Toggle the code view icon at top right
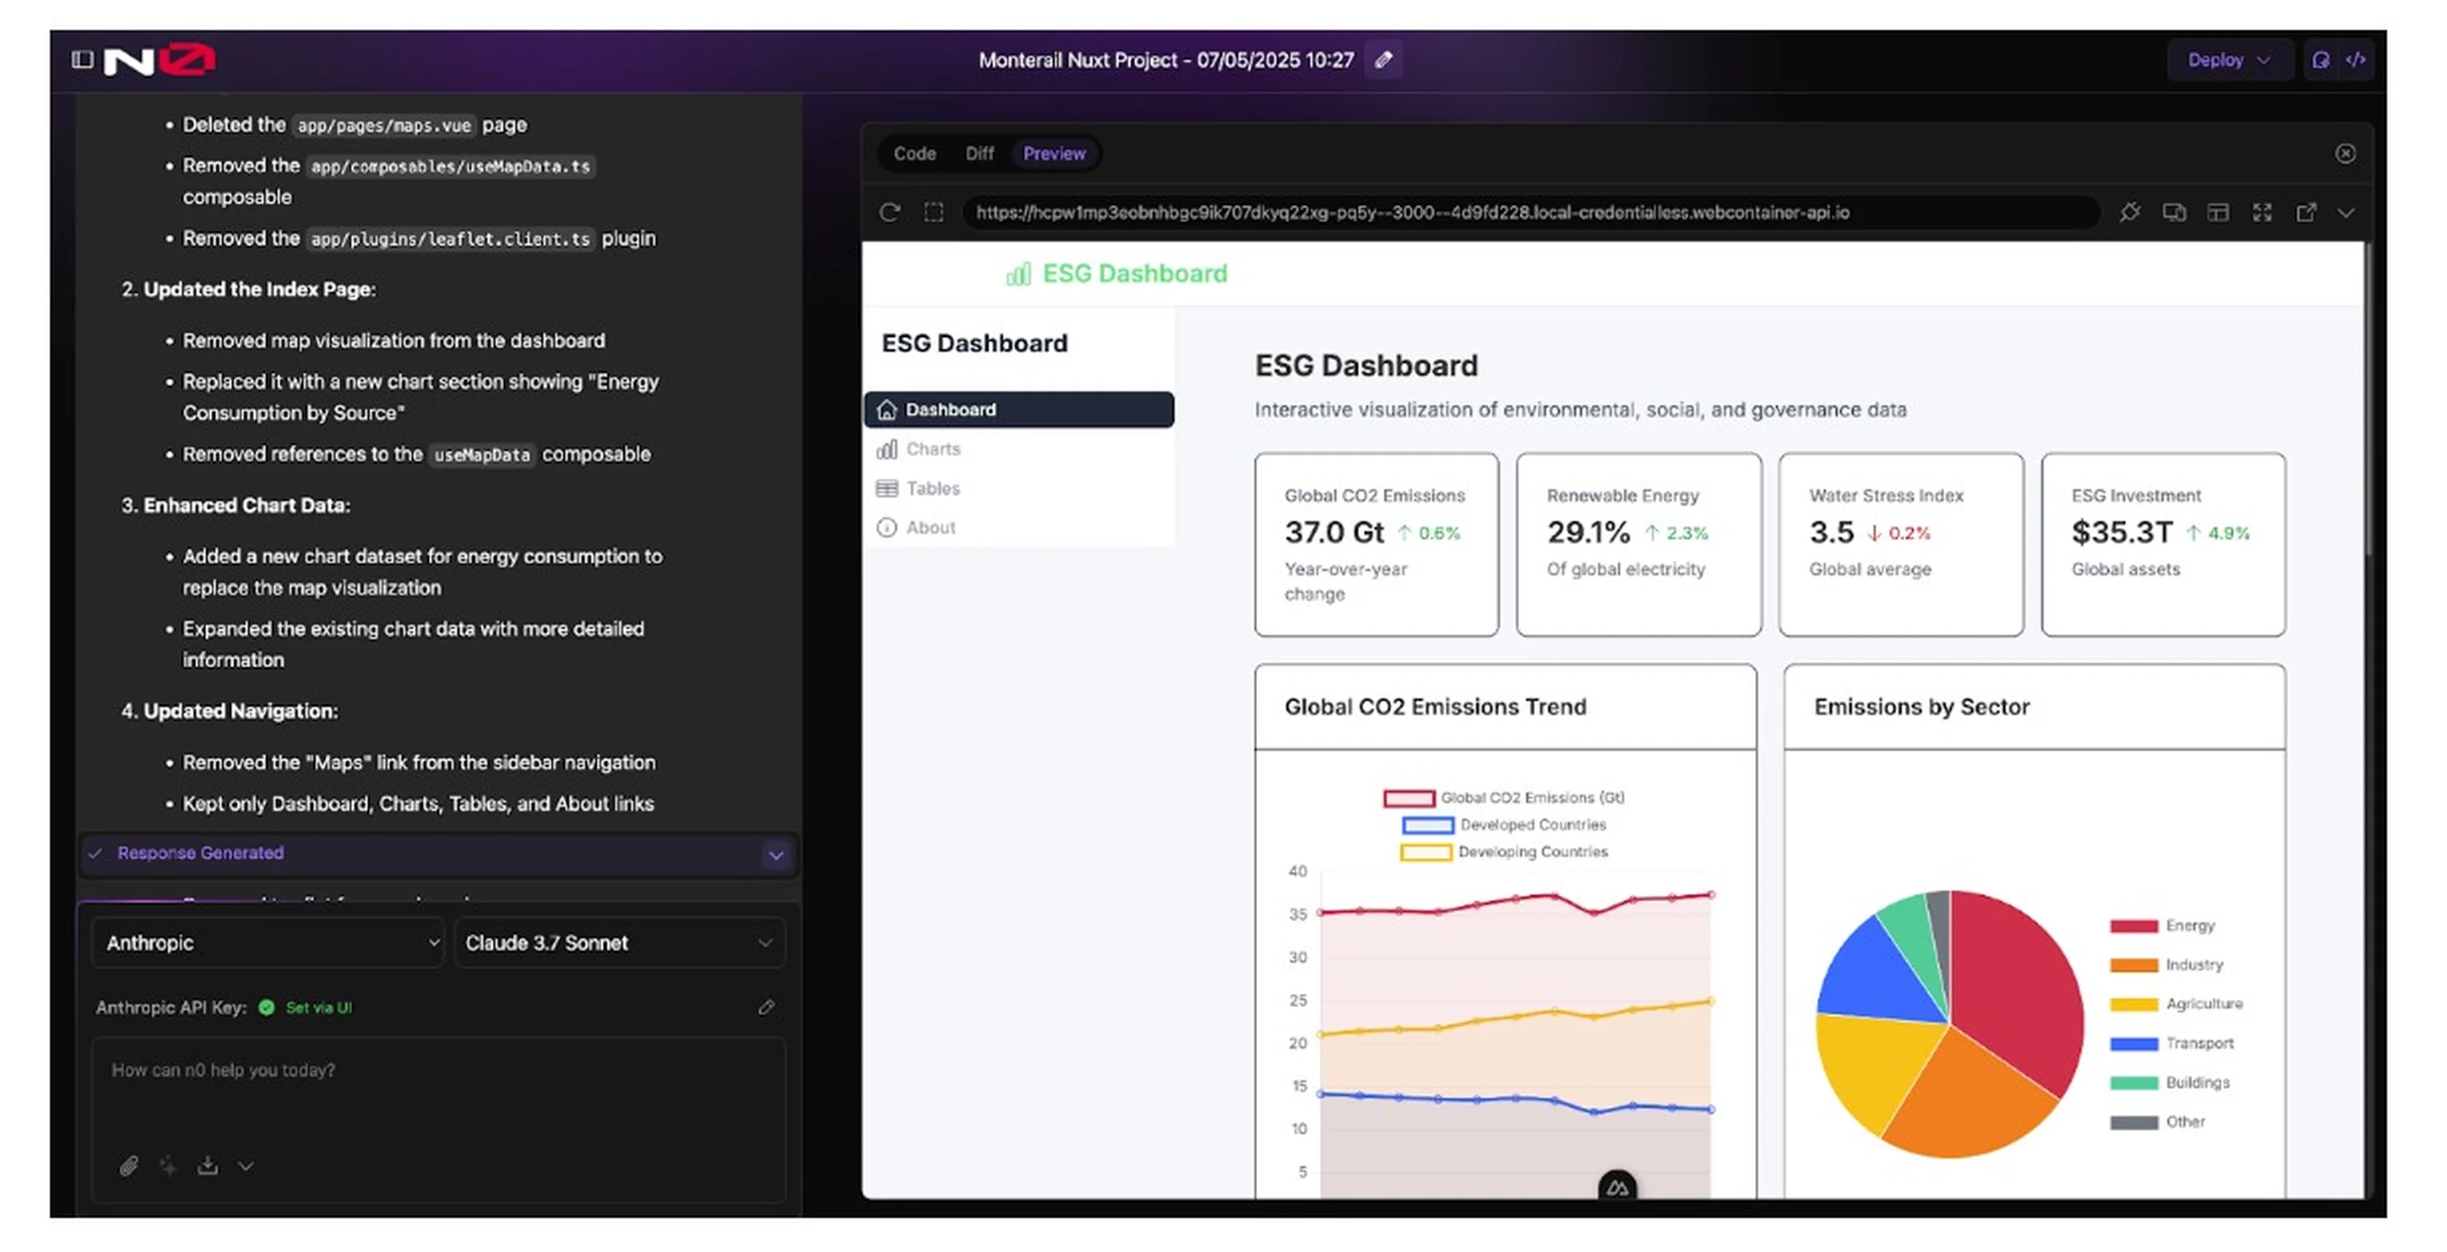This screenshot has width=2447, height=1252. [x=2355, y=60]
